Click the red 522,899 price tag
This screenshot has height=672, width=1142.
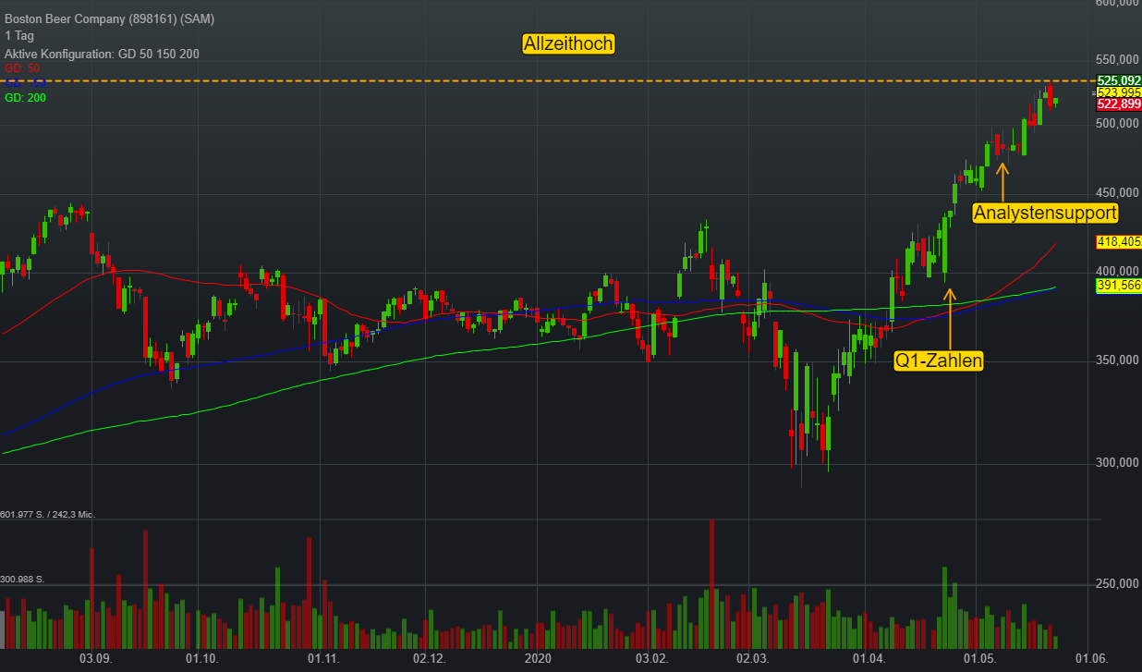tap(1118, 104)
